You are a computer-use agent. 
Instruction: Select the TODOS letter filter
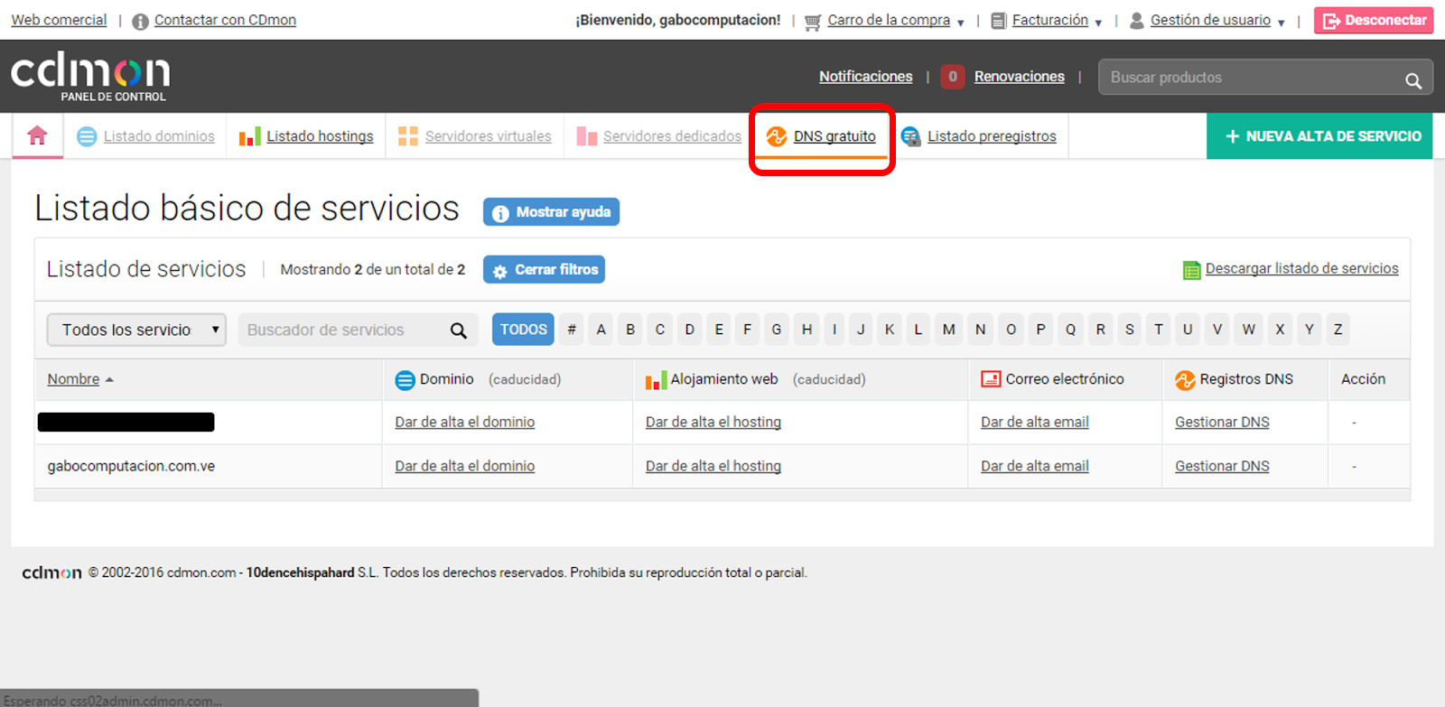pyautogui.click(x=524, y=330)
